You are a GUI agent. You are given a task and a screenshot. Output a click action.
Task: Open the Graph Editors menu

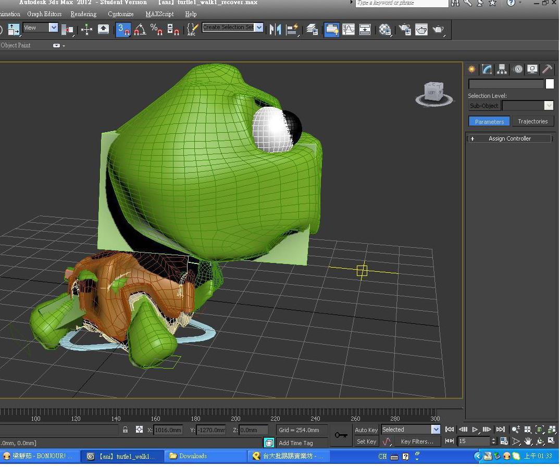pyautogui.click(x=44, y=14)
